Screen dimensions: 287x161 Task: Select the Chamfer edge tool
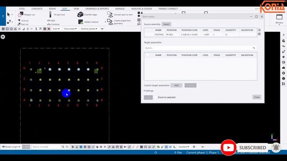87,14
